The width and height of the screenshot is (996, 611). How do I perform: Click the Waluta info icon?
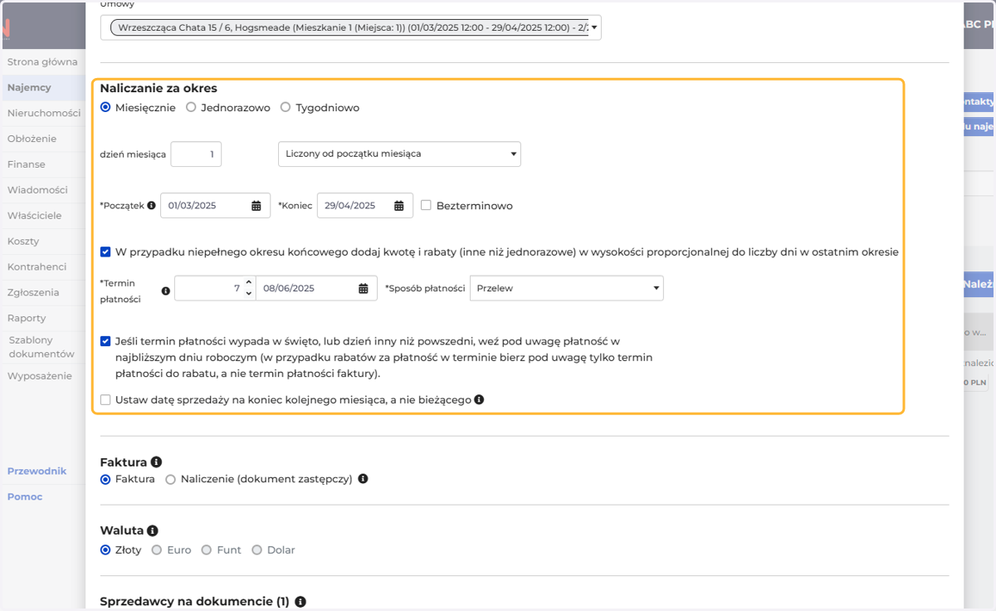[x=153, y=530]
